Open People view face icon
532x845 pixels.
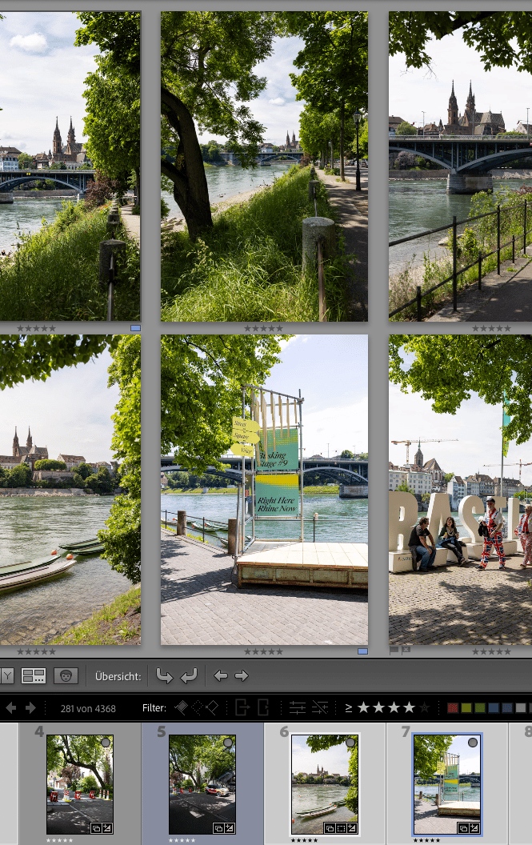tap(66, 675)
